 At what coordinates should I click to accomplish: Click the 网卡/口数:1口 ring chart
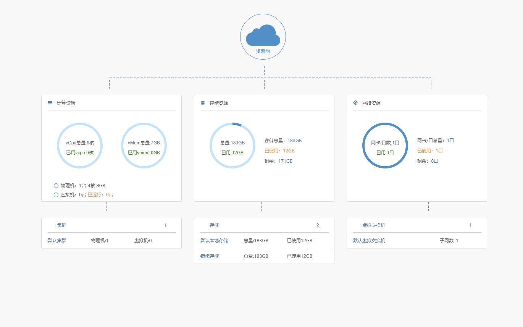[x=385, y=146]
